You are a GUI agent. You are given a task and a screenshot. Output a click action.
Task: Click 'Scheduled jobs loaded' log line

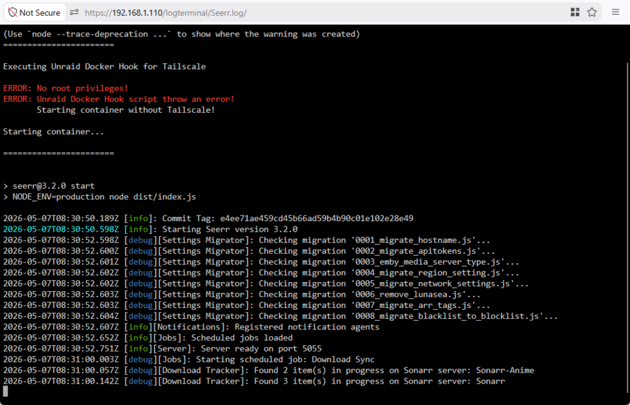(x=148, y=338)
